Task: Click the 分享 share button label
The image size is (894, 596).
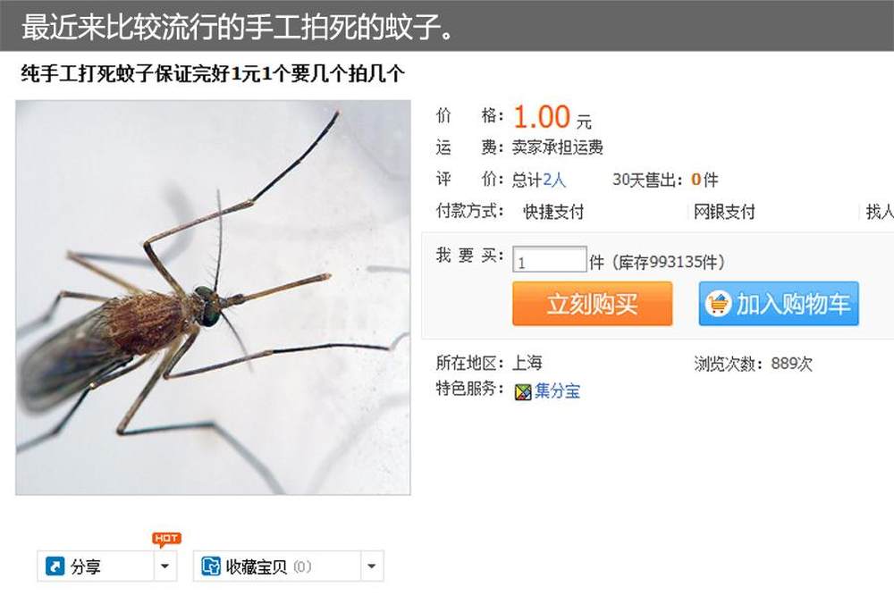Action: click(86, 567)
